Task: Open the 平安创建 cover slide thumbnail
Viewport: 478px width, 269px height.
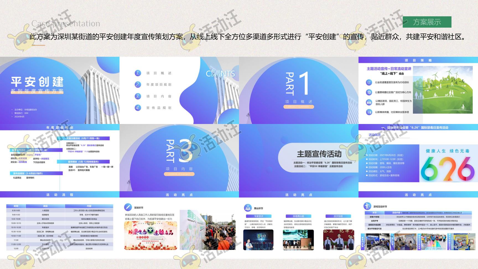Action: [x=60, y=90]
